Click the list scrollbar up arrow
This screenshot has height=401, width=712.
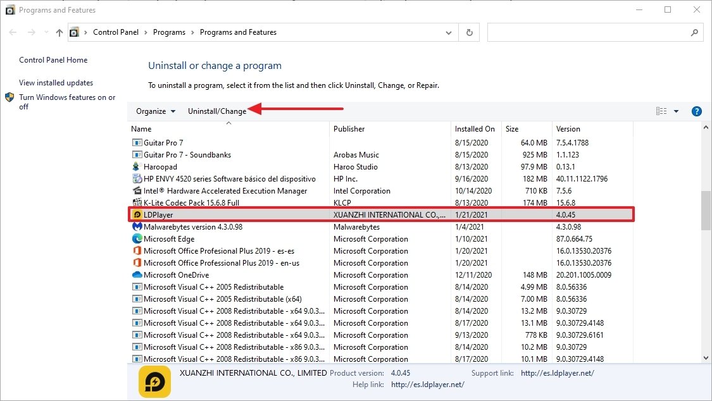706,128
